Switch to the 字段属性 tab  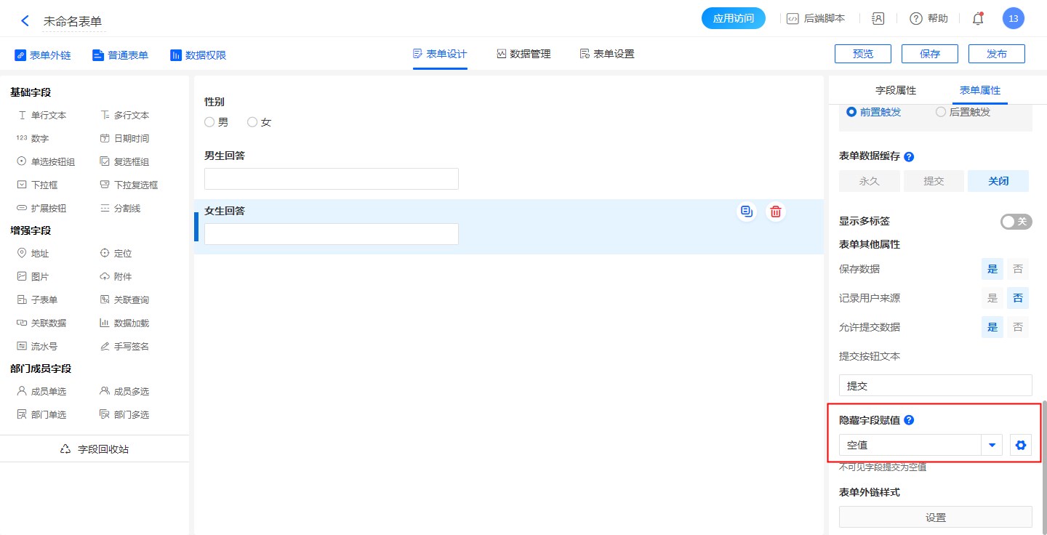click(x=896, y=90)
